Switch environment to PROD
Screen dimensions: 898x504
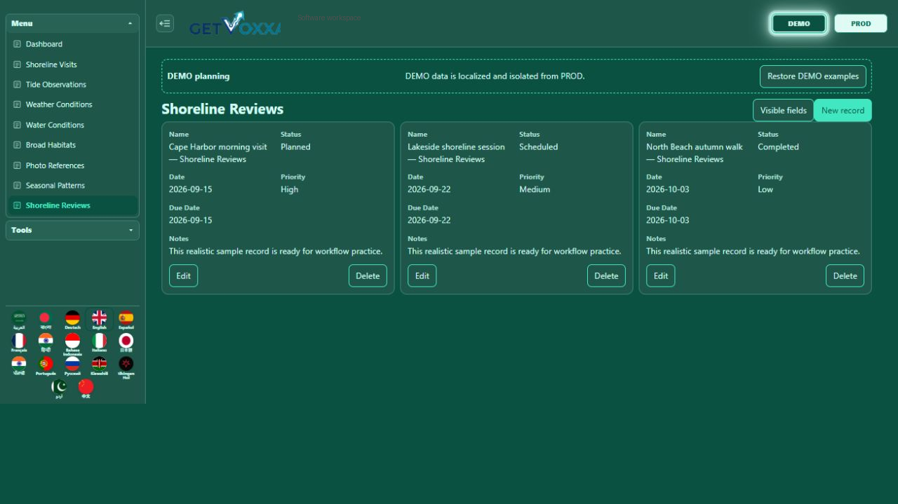tap(861, 23)
